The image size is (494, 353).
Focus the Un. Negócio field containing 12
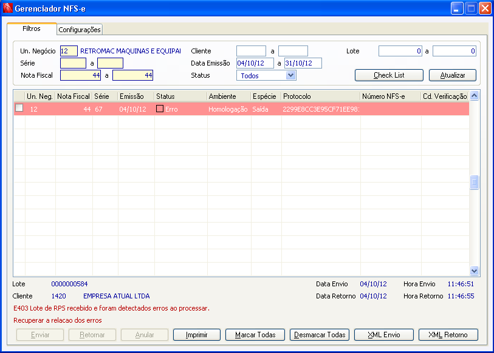click(x=69, y=51)
